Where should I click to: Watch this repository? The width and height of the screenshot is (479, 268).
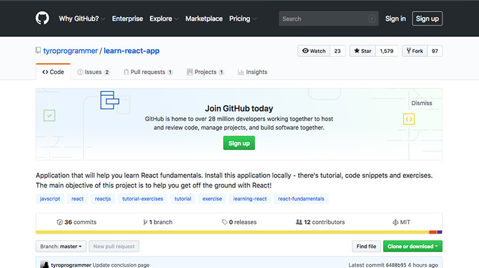point(314,51)
